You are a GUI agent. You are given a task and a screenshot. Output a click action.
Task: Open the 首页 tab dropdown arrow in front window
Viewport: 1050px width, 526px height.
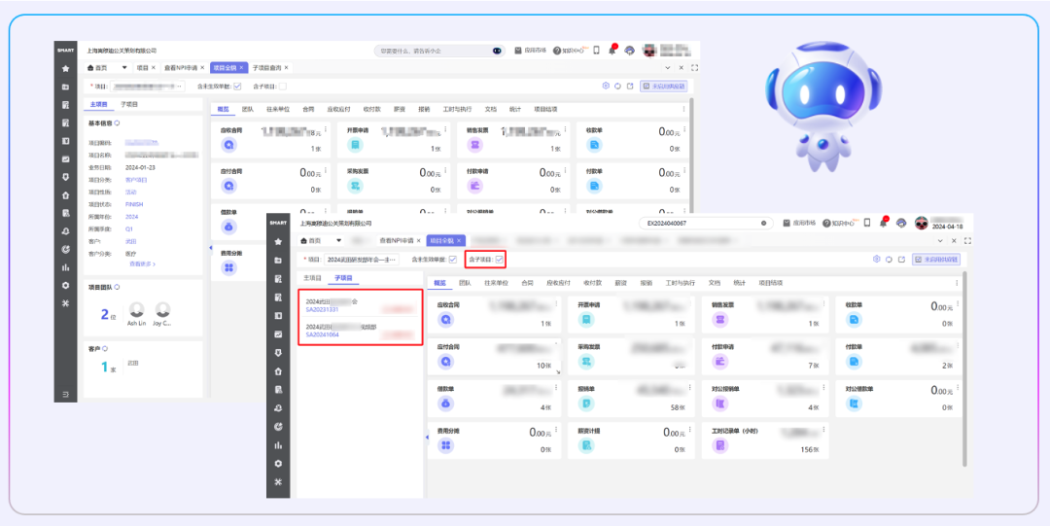coord(338,239)
